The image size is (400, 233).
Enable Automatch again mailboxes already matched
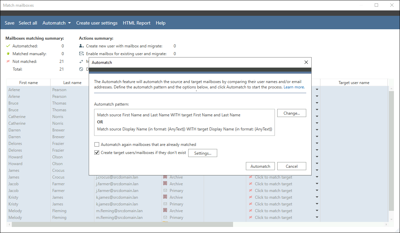click(97, 145)
